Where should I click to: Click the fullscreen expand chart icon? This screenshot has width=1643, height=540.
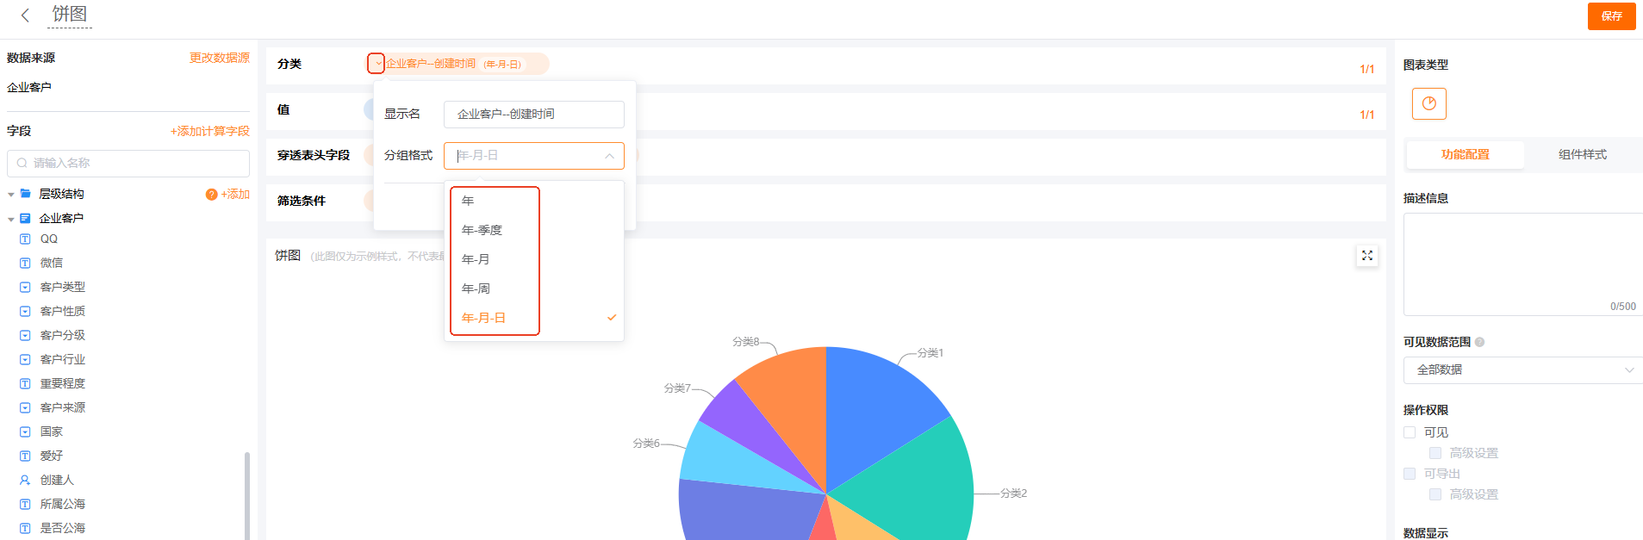click(x=1366, y=256)
